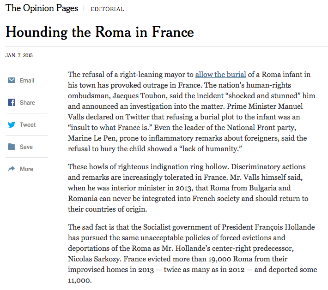Open The Opinion Pages section link

coord(42,8)
